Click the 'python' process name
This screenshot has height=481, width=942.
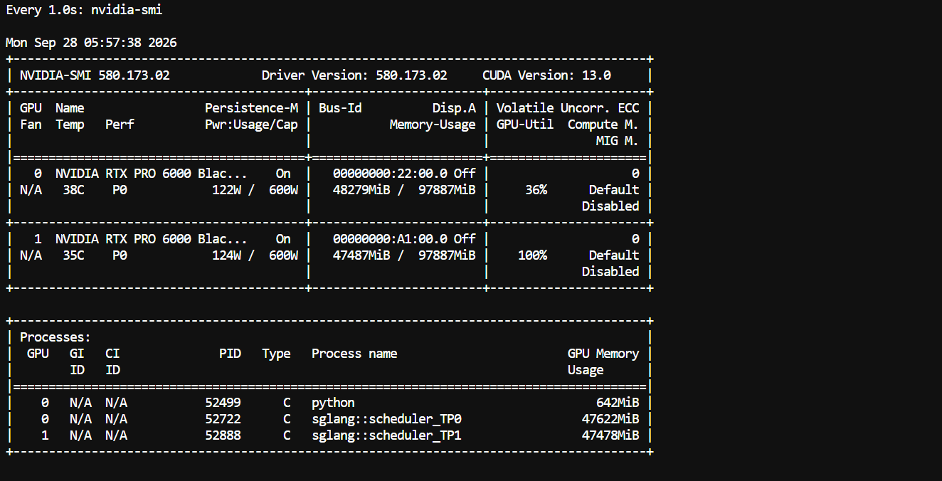333,403
